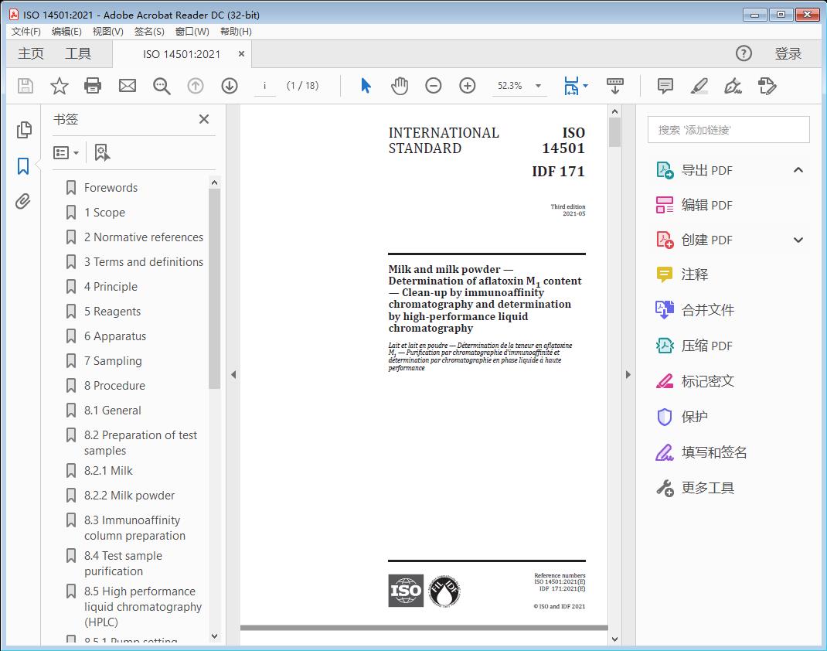Viewport: 827px width, 651px height.
Task: Toggle the page thumbnails panel
Action: 23,129
